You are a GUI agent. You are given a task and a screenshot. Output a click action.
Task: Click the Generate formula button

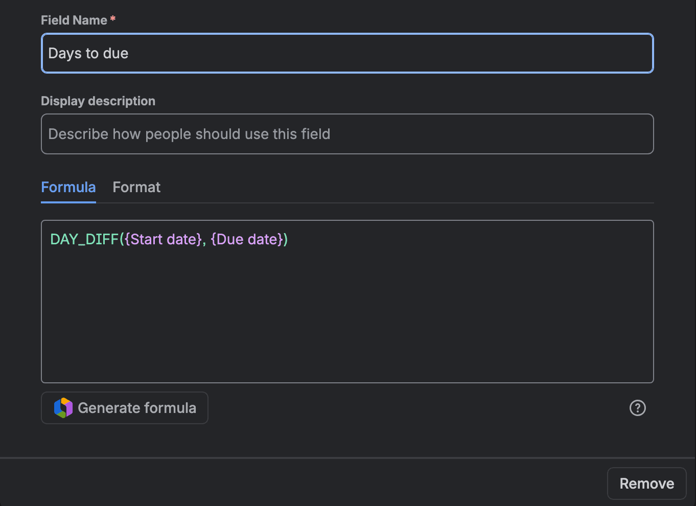[125, 408]
